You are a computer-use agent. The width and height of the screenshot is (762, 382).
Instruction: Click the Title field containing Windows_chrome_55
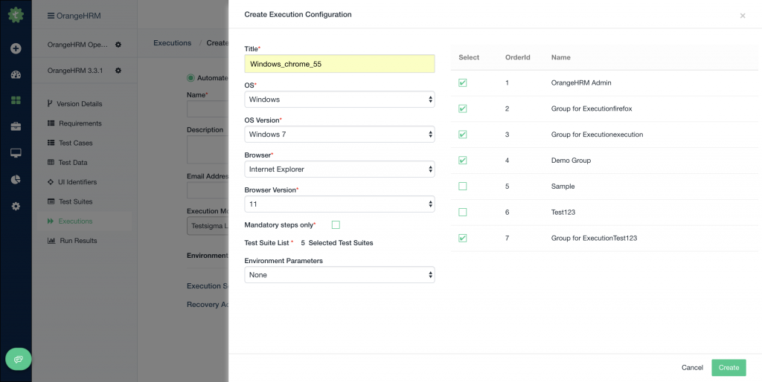click(x=339, y=64)
